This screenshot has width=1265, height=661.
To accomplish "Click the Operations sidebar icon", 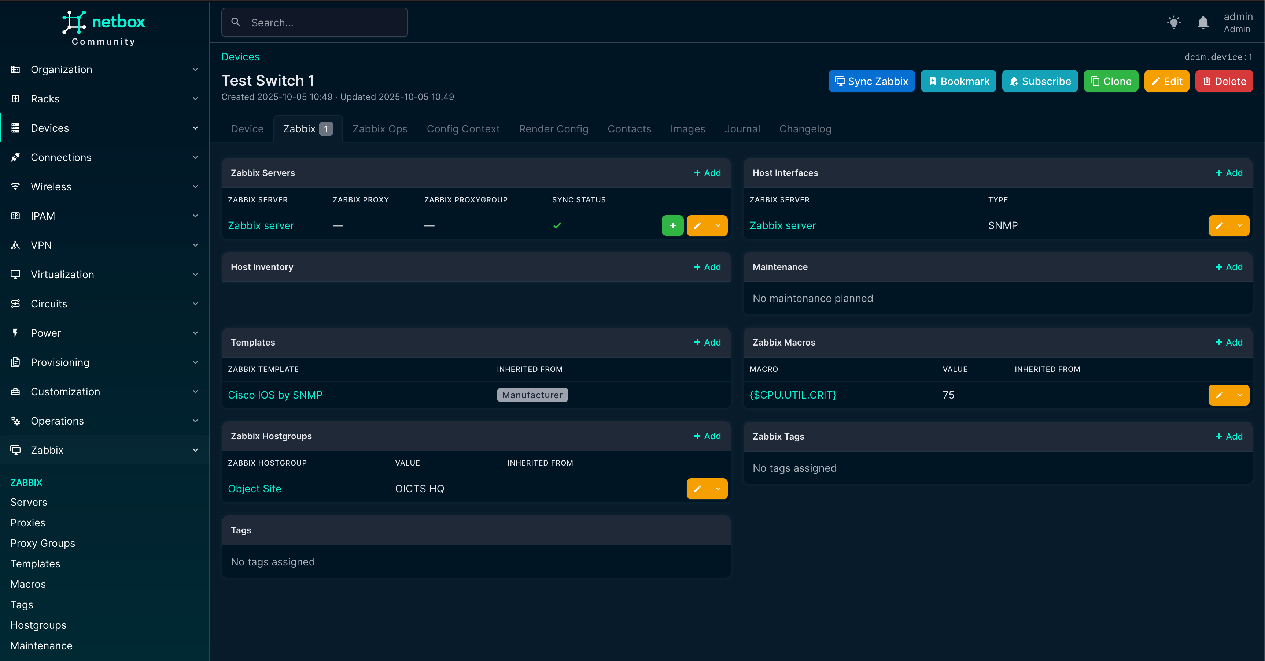I will pyautogui.click(x=16, y=421).
